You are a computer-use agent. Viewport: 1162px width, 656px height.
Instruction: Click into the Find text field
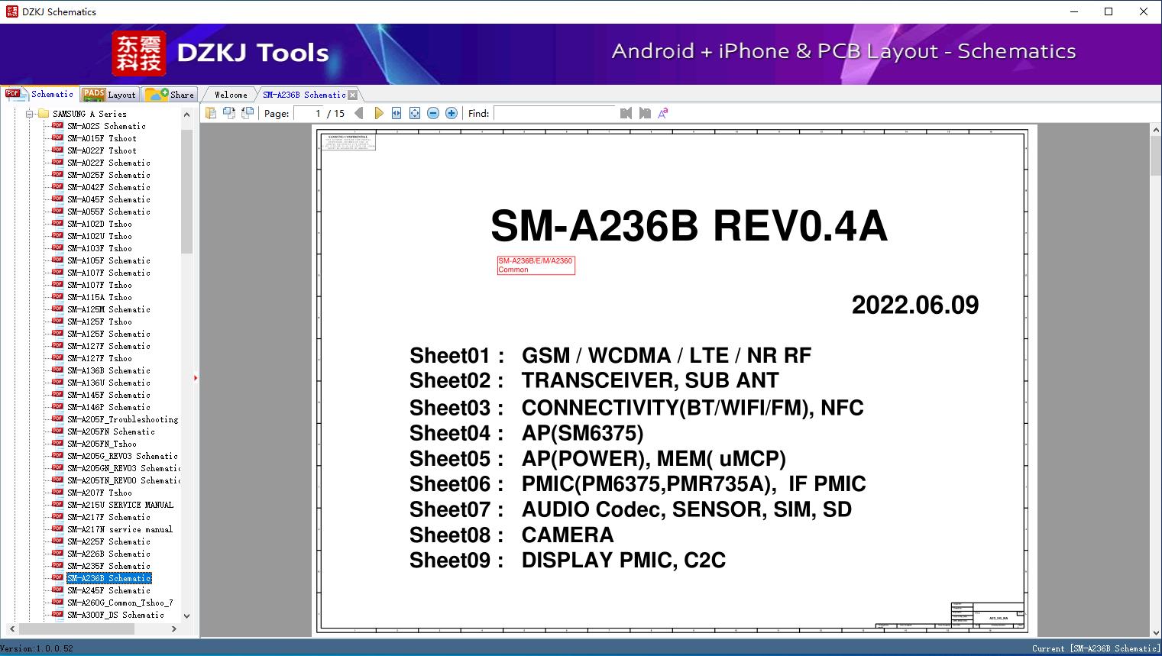point(555,113)
